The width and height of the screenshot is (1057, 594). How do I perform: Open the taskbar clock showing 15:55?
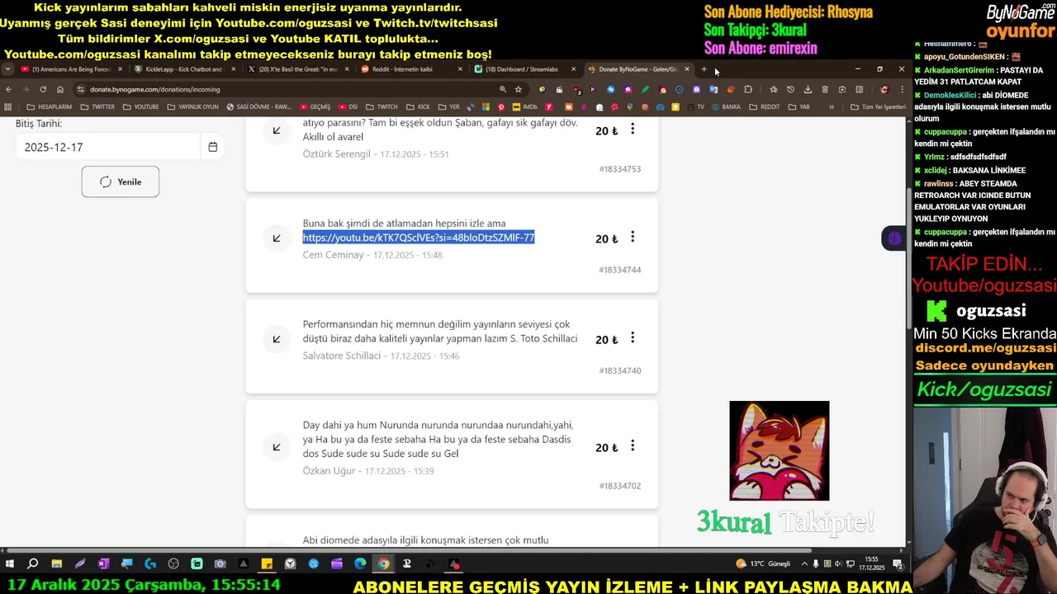[x=873, y=563]
